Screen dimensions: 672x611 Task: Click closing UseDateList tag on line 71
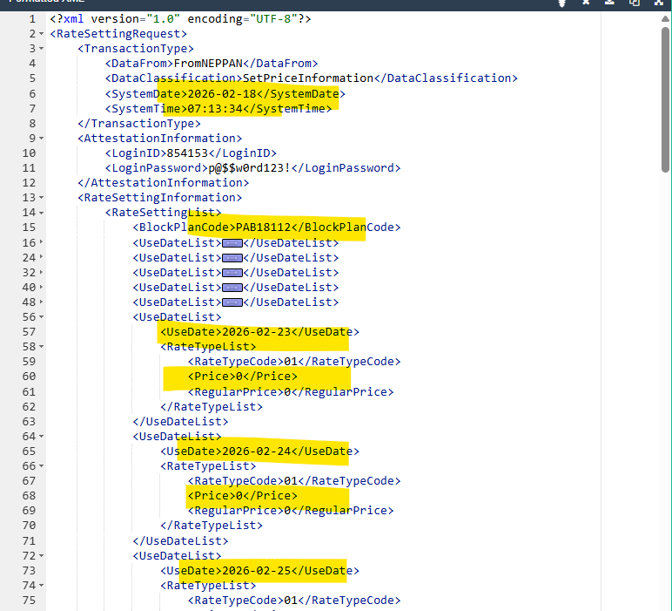(180, 541)
